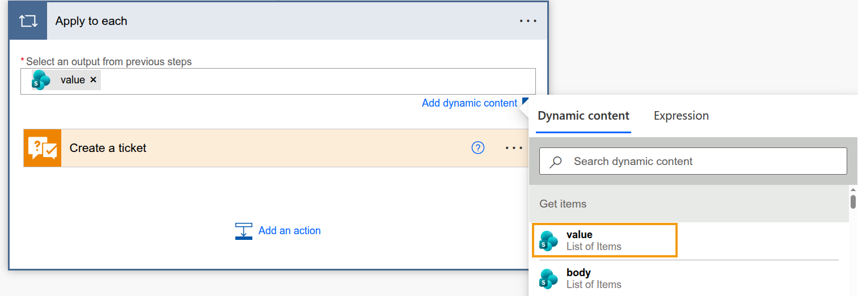Open Create a ticket ellipsis menu

click(514, 148)
